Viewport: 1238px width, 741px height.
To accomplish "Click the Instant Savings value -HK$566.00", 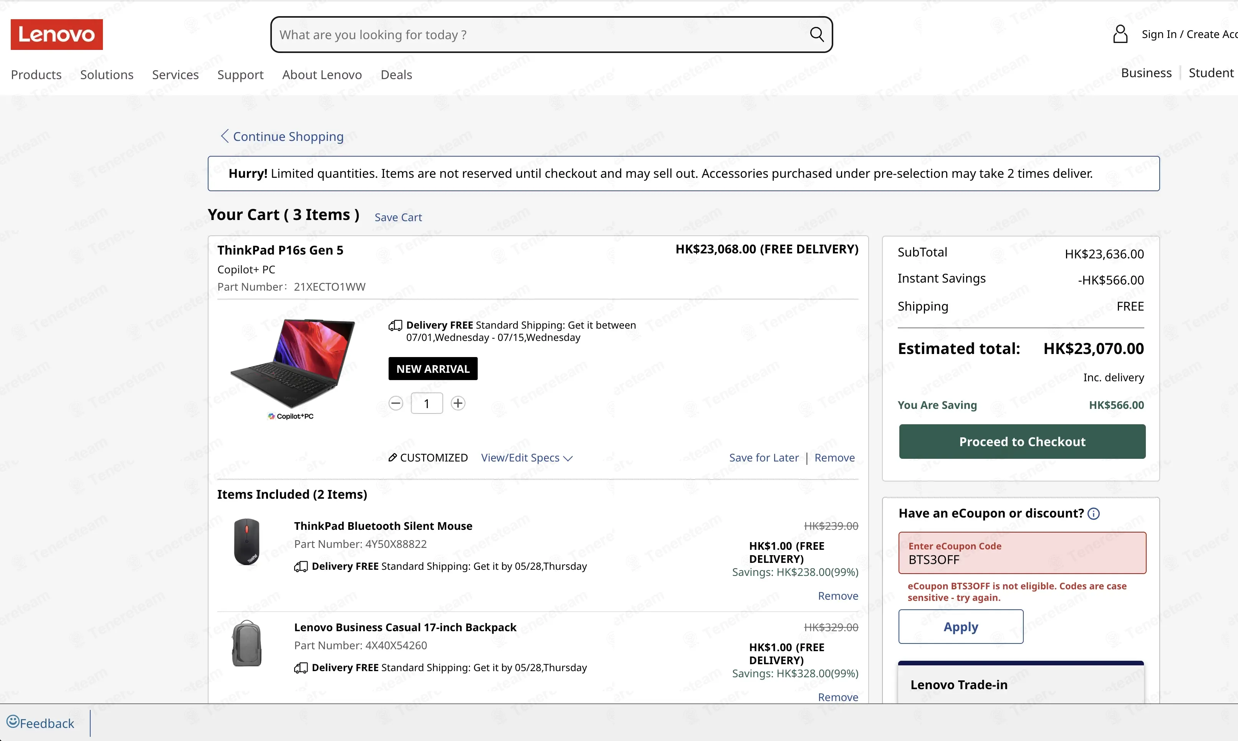I will tap(1111, 280).
